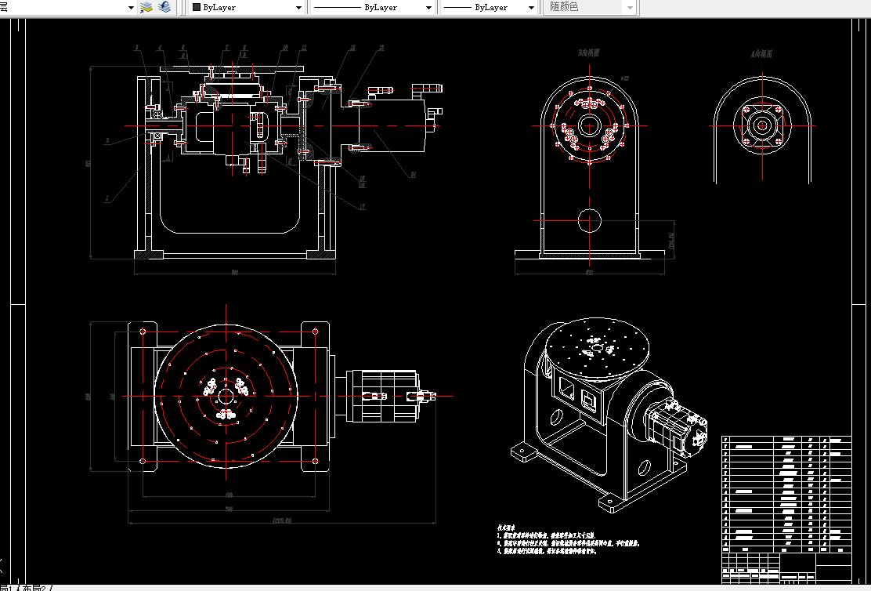871x591 pixels.
Task: Select the isometric 3D positioner view
Action: pos(609,414)
